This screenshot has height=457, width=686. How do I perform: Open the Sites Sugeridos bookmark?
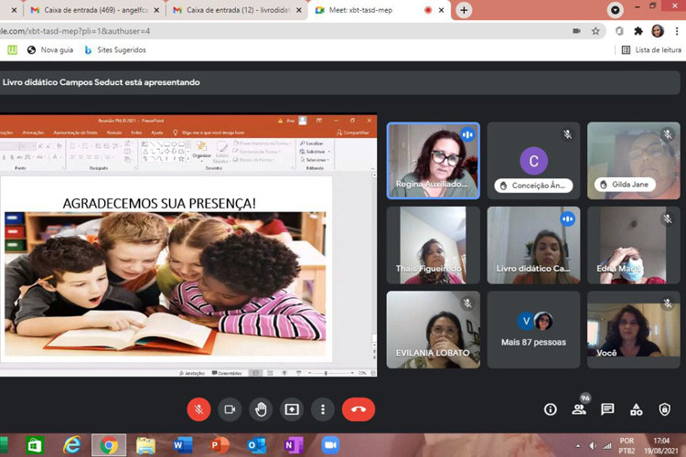coord(114,50)
